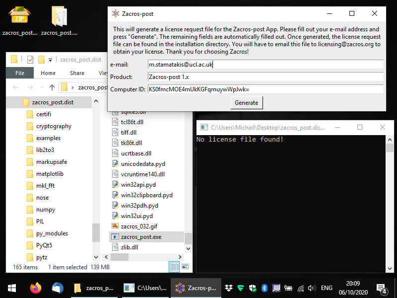Click Firefox icon in the taskbar
397x298 pixels.
(x=35, y=288)
